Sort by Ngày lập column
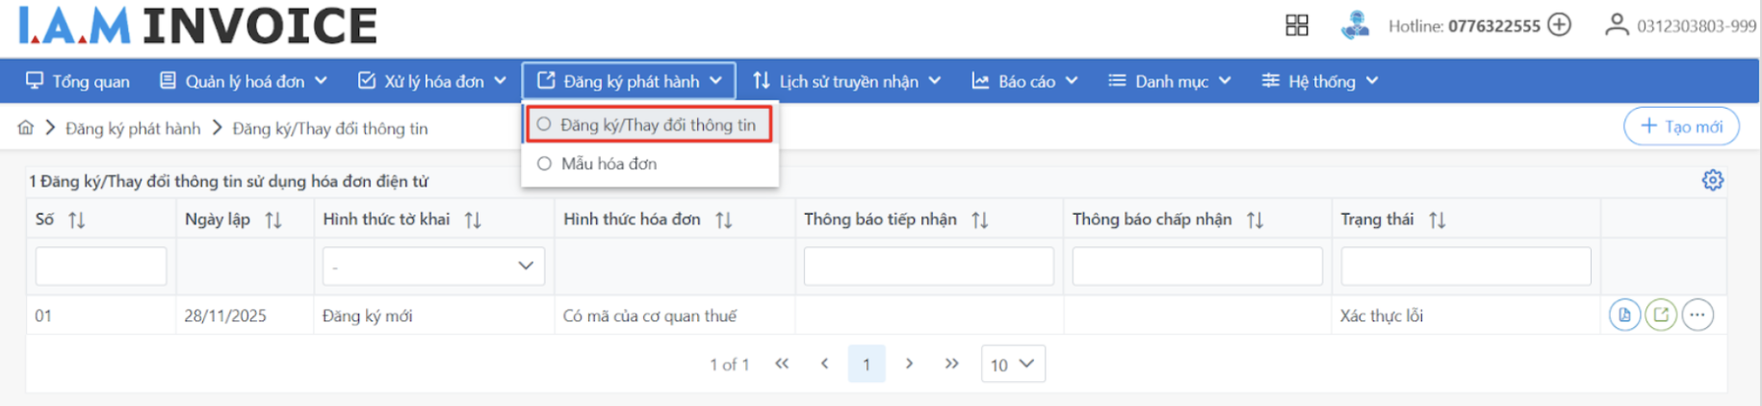This screenshot has width=1762, height=406. 273,220
